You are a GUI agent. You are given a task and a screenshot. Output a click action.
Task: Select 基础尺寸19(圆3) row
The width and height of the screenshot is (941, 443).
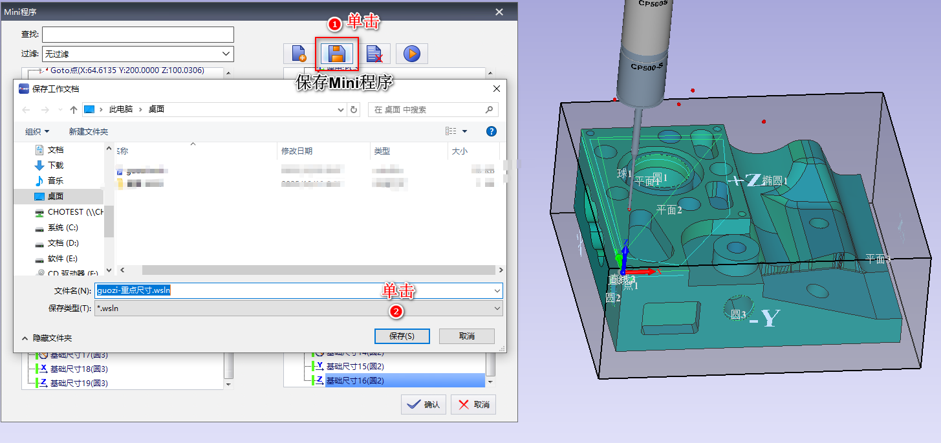(79, 383)
